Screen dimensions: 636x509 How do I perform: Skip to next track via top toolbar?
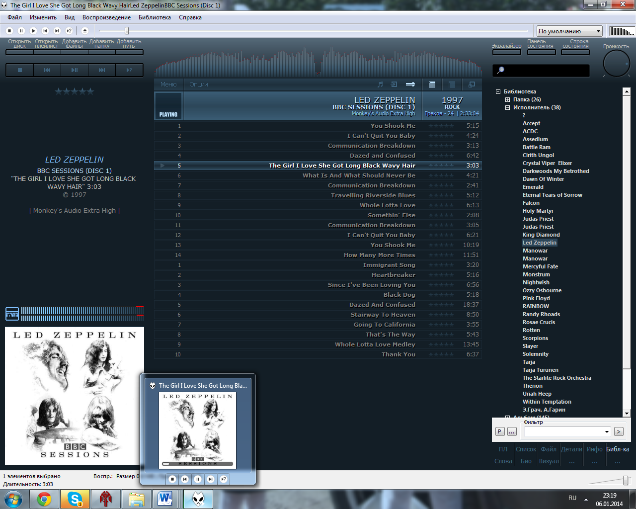(x=57, y=31)
